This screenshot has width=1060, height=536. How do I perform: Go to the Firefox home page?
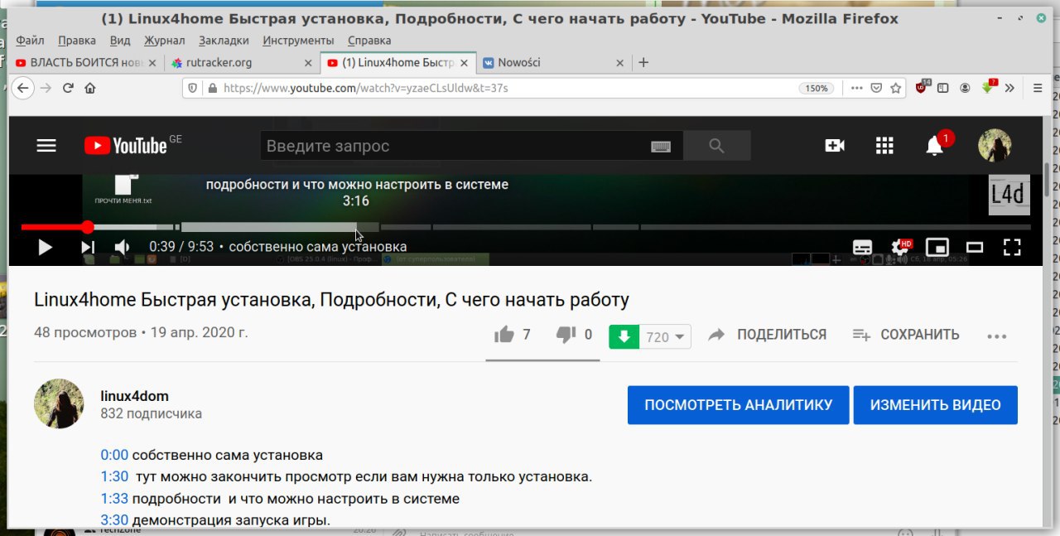pos(90,88)
